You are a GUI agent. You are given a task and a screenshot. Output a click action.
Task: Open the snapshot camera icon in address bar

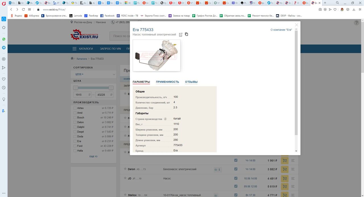(320, 9)
